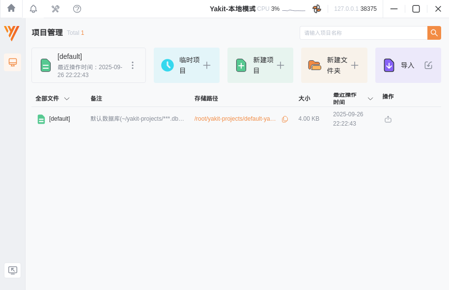
Task: Open the help question mark icon
Action: (x=77, y=8)
